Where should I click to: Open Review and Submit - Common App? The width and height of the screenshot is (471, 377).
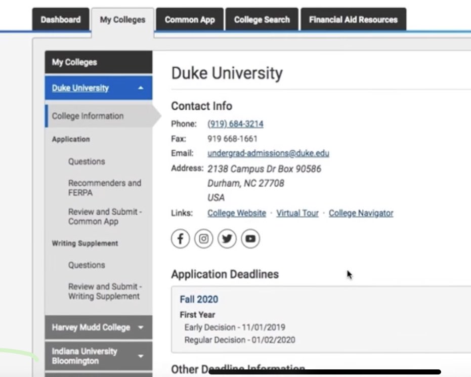tap(105, 217)
